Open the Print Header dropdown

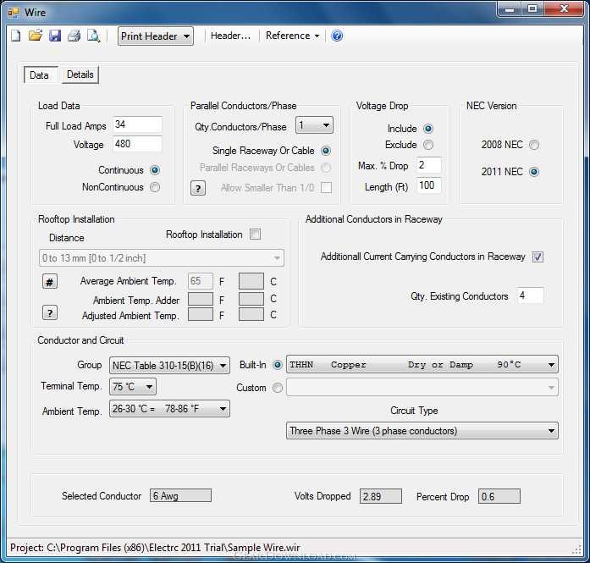[156, 36]
